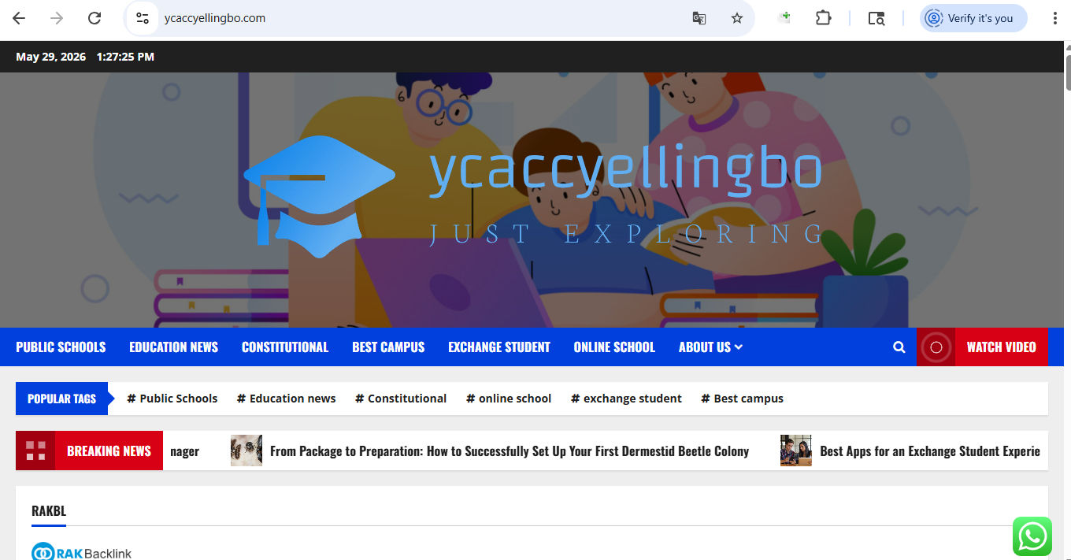Click the Breaking News label
This screenshot has height=560, width=1071.
point(109,451)
